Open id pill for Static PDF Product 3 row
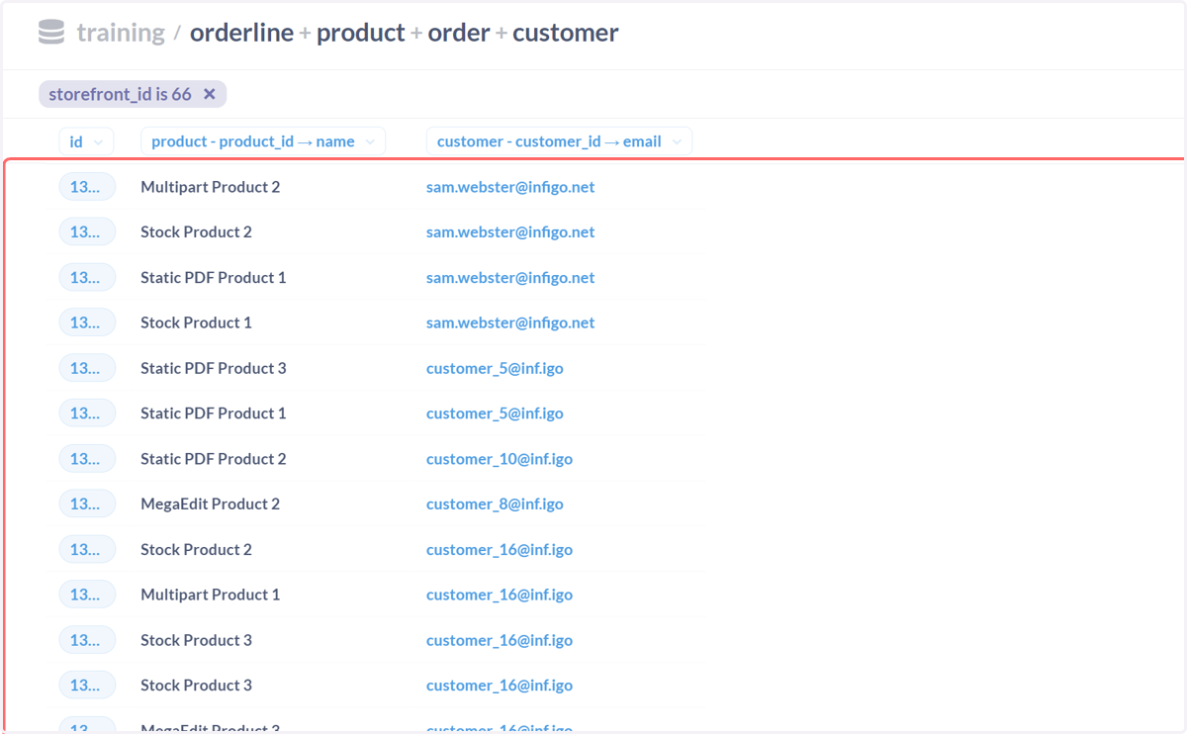1187x734 pixels. [87, 368]
